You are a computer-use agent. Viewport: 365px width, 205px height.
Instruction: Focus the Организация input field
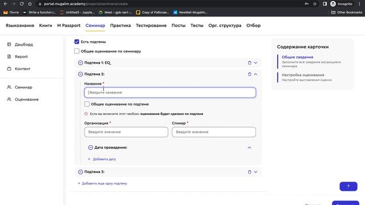pyautogui.click(x=126, y=132)
